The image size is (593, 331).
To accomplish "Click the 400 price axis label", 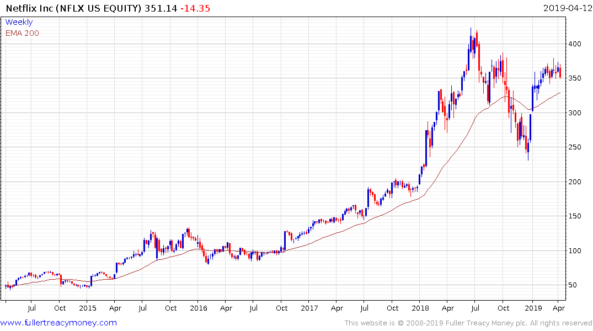I will pyautogui.click(x=575, y=44).
